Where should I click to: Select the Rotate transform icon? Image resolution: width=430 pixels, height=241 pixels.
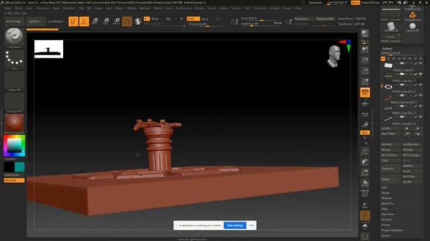tap(116, 21)
